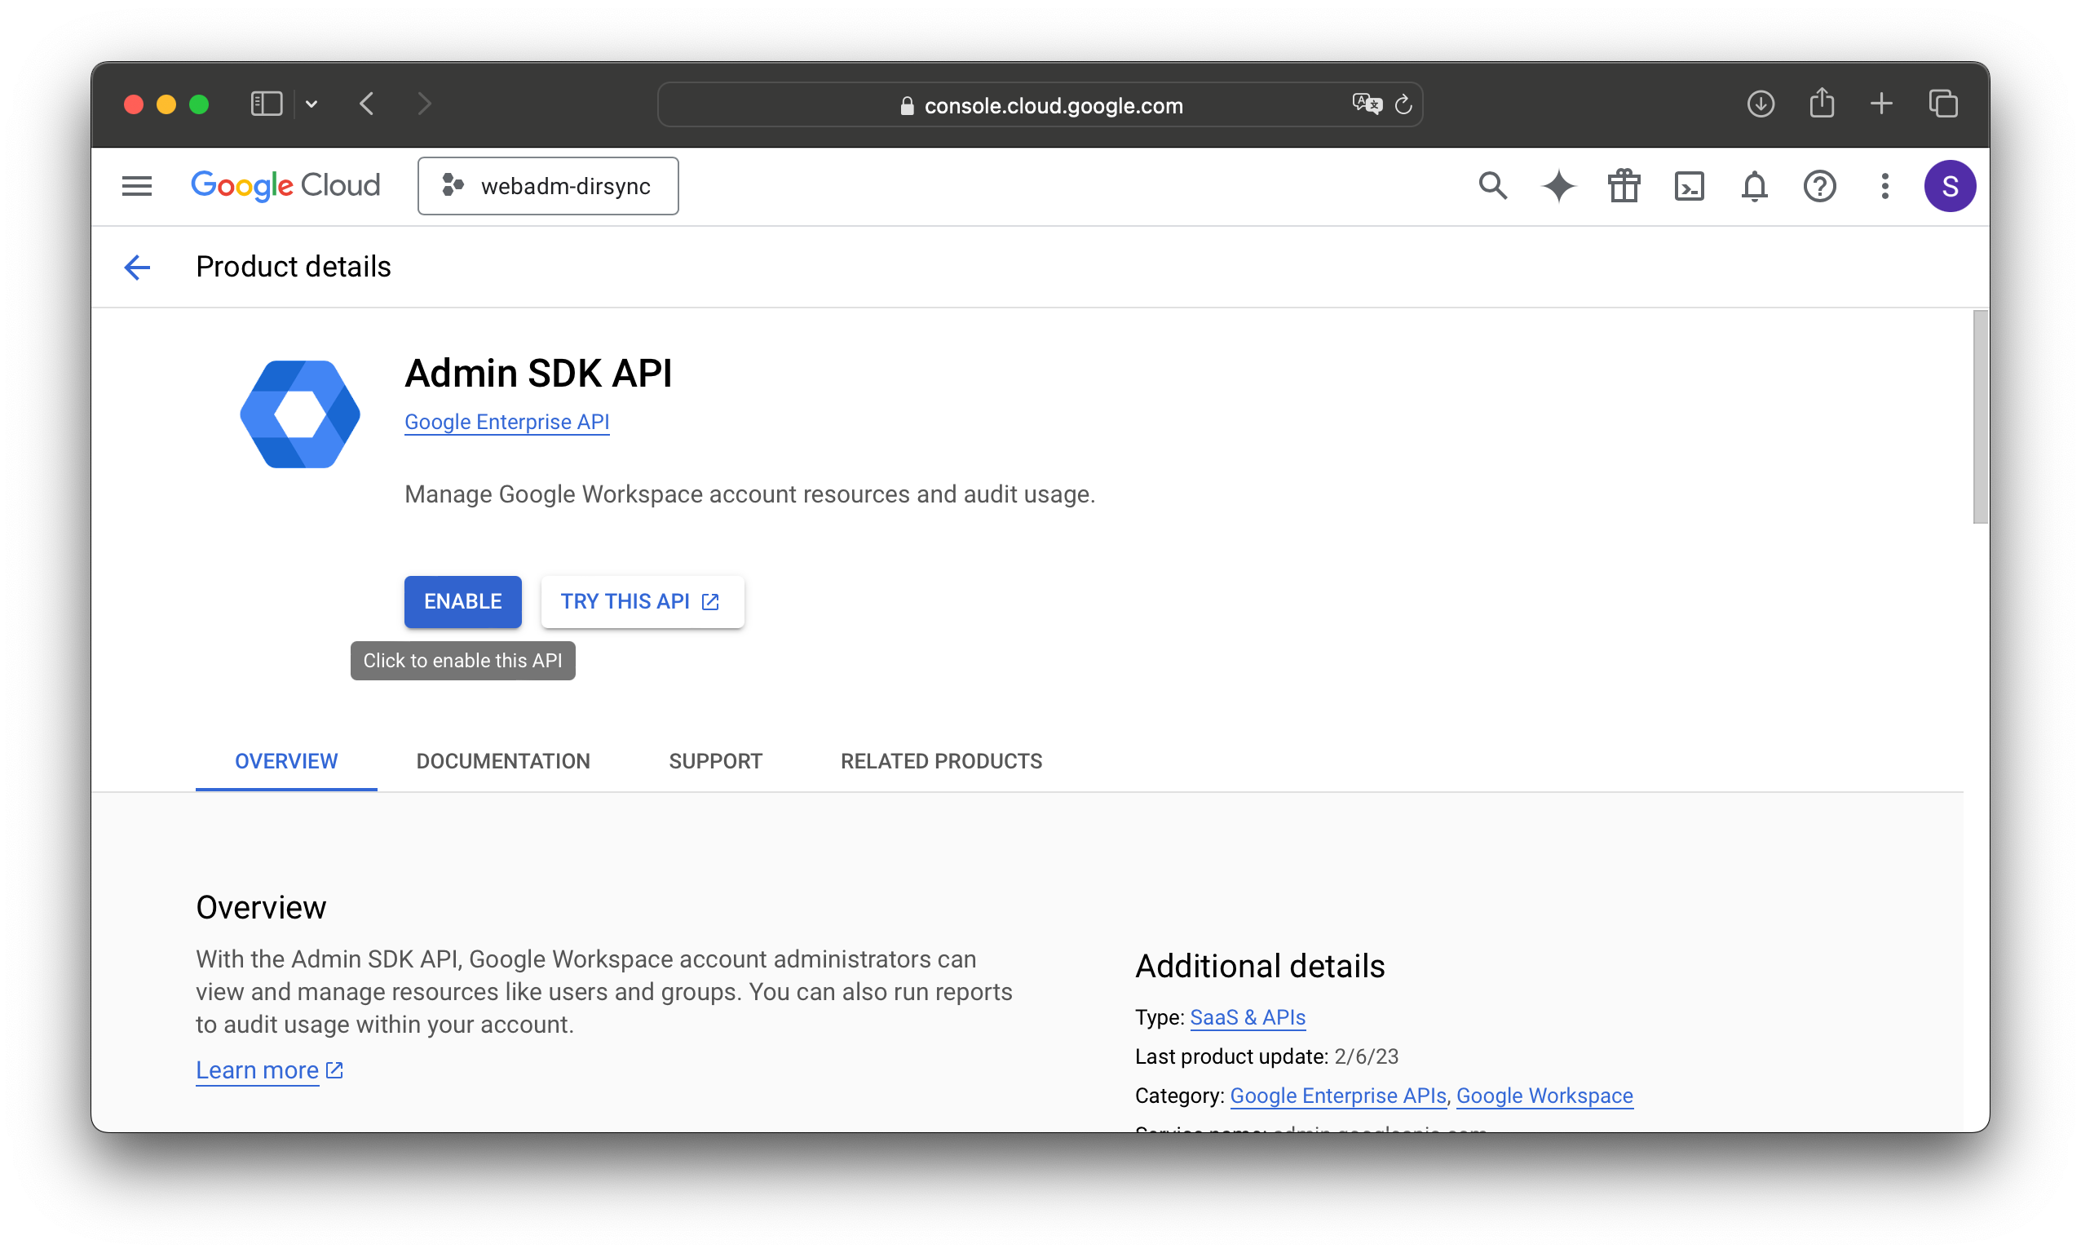2081x1253 pixels.
Task: Click the Admin SDK API hexagon logo
Action: click(299, 414)
